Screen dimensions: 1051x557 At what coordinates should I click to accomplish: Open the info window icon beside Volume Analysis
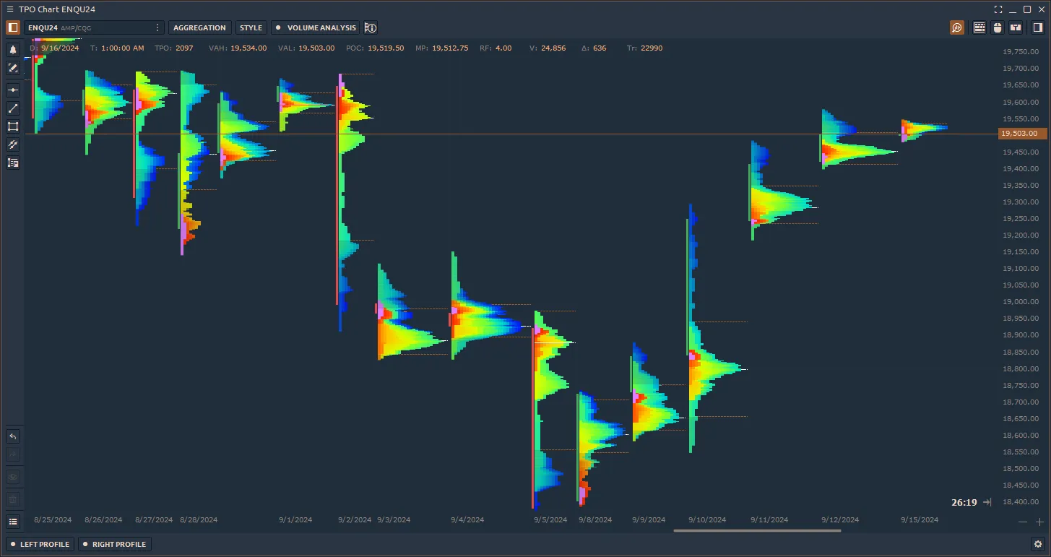(371, 27)
